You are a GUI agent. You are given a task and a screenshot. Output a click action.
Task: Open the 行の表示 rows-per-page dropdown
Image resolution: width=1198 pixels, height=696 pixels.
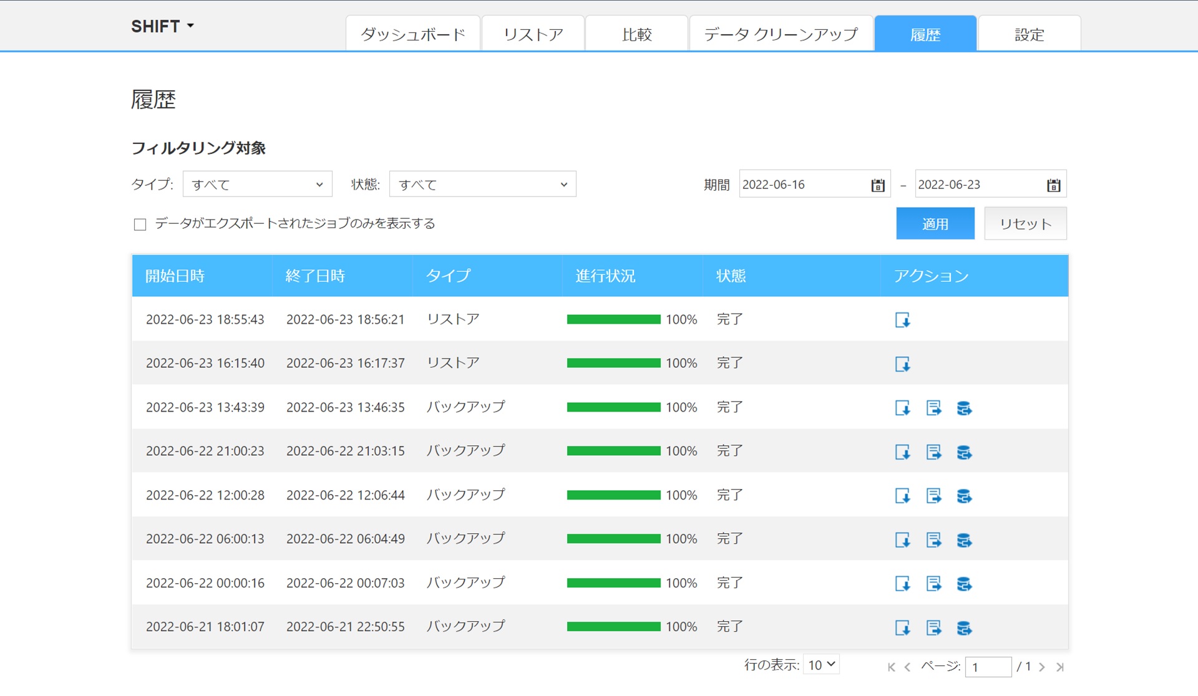(821, 665)
